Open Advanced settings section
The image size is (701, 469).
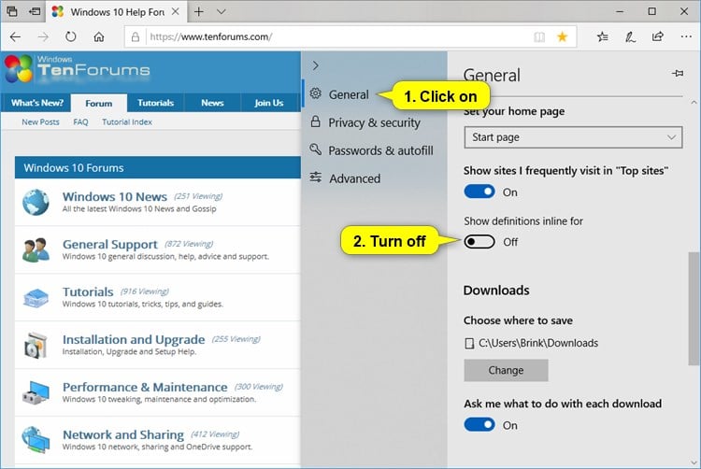pyautogui.click(x=354, y=178)
